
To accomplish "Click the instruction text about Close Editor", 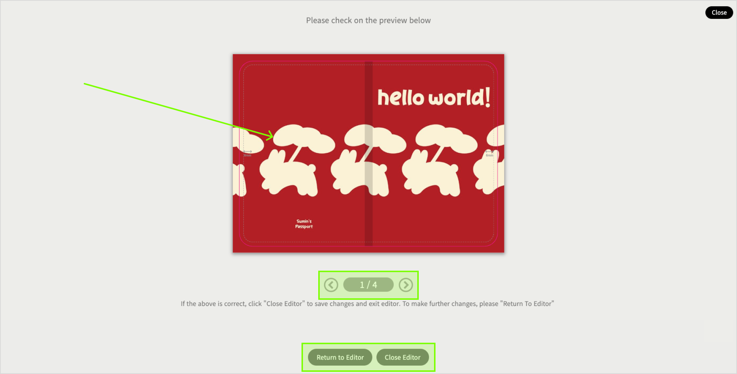I will pos(367,304).
